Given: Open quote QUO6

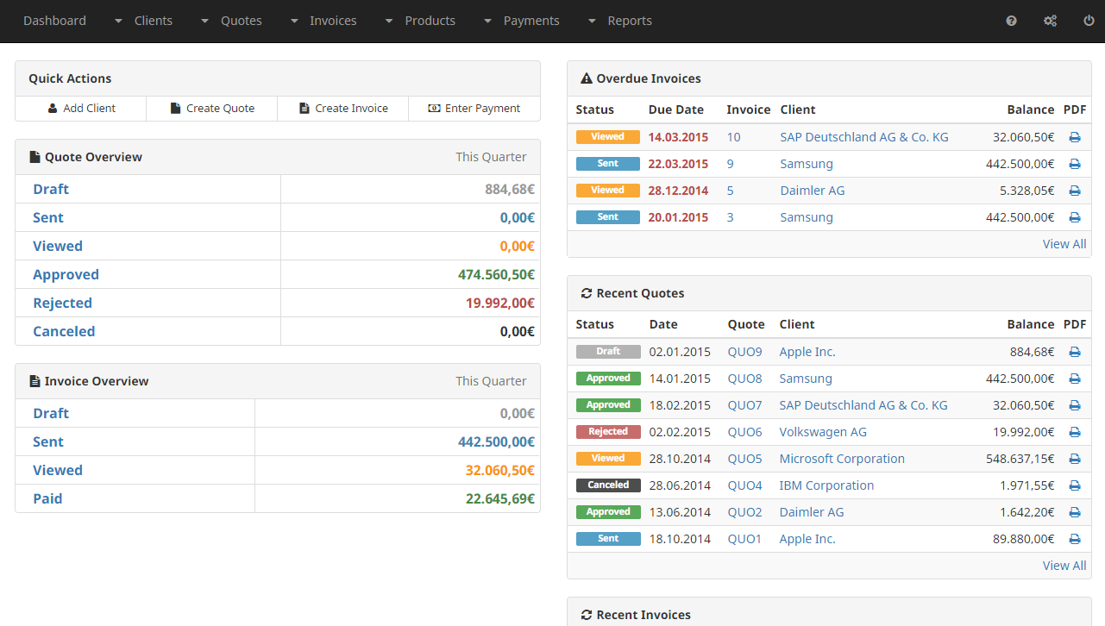Looking at the screenshot, I should (745, 432).
